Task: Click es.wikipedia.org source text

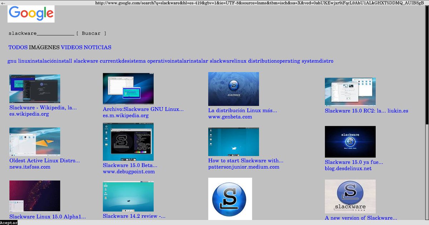Action: tap(29, 114)
